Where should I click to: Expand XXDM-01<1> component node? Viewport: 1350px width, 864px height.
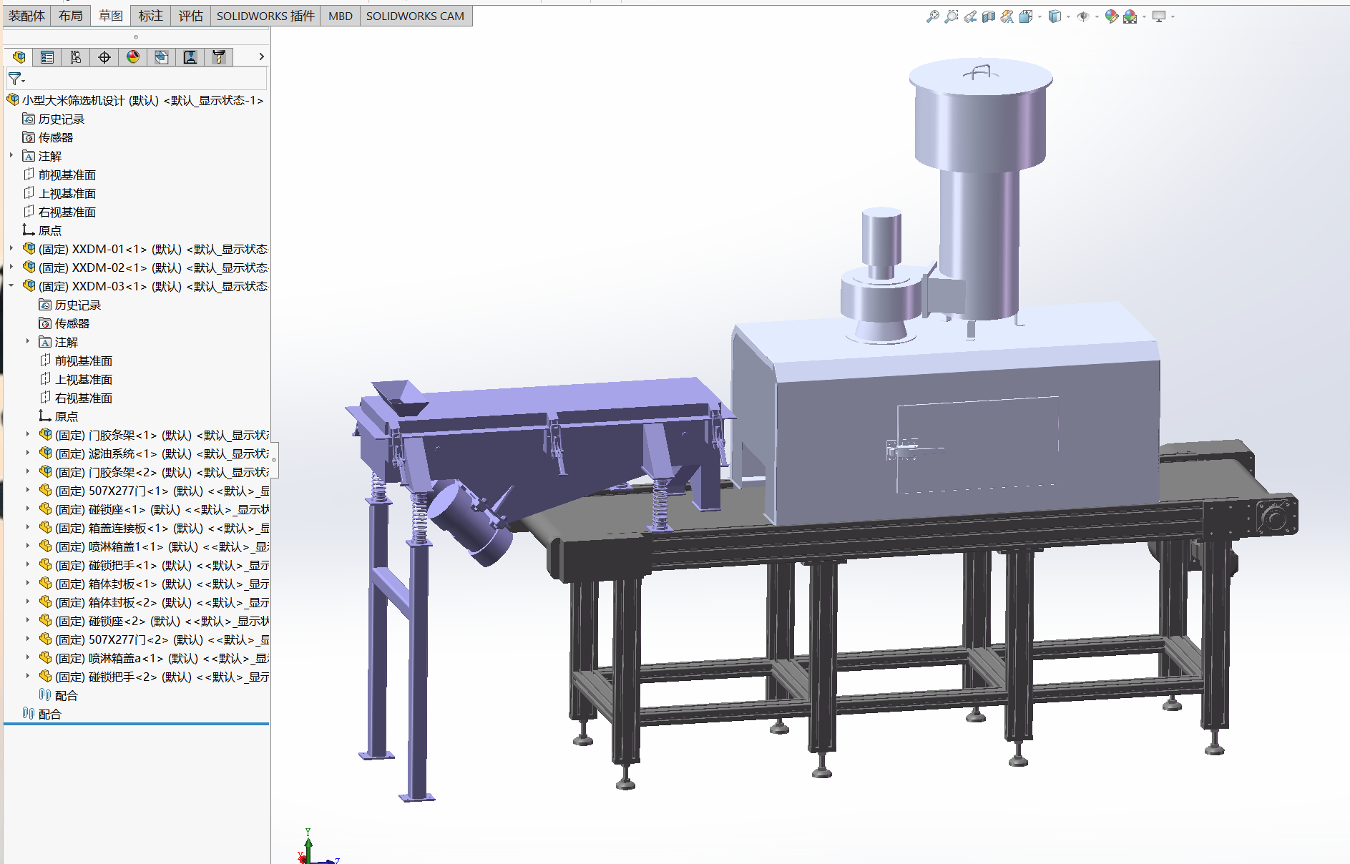[x=11, y=248]
